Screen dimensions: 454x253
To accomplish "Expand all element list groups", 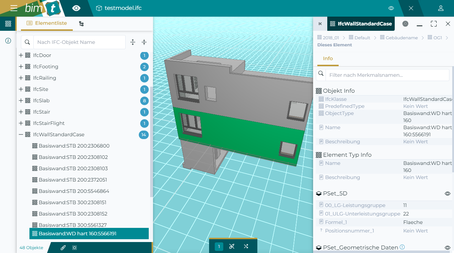I will pos(133,42).
